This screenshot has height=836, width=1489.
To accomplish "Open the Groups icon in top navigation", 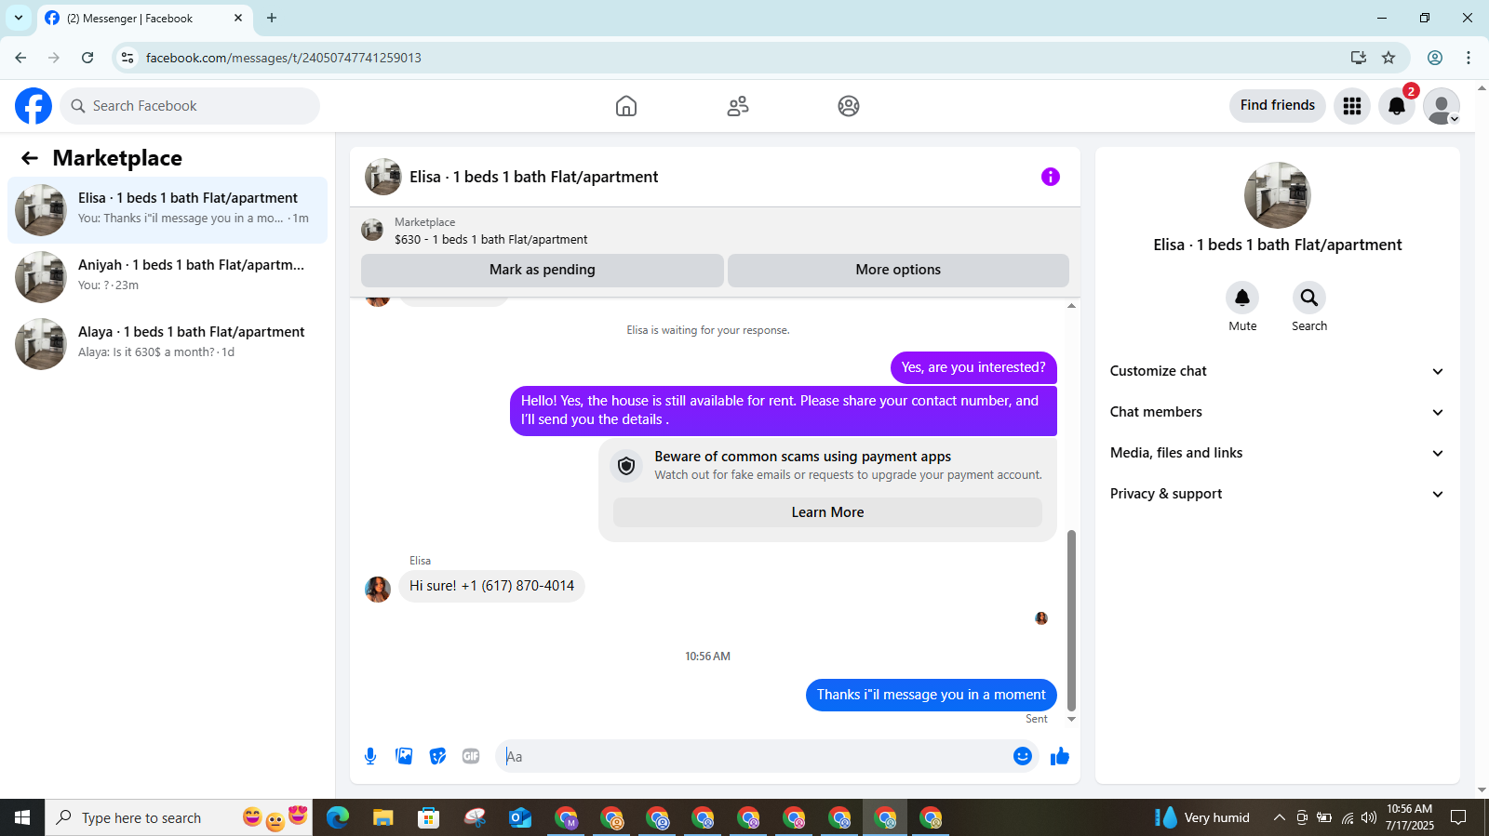I will (849, 106).
